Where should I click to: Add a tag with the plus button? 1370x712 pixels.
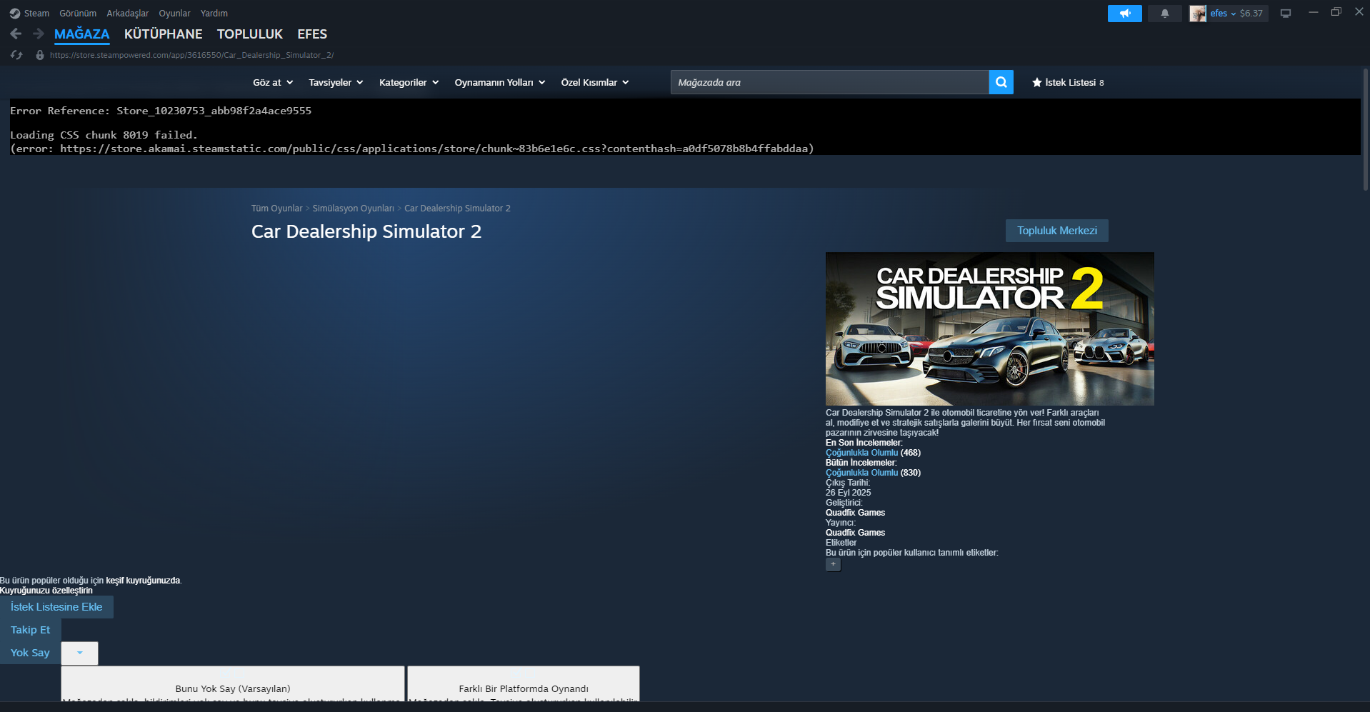click(x=833, y=564)
